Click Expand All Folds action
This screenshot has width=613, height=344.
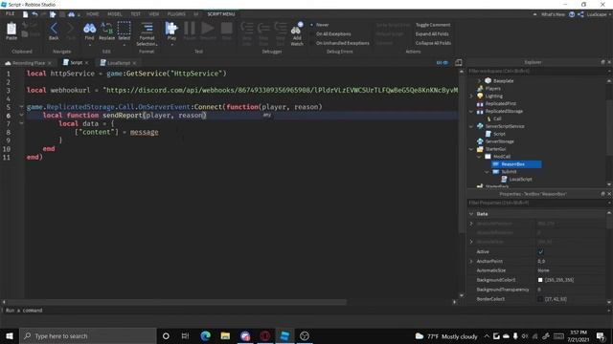pos(432,34)
